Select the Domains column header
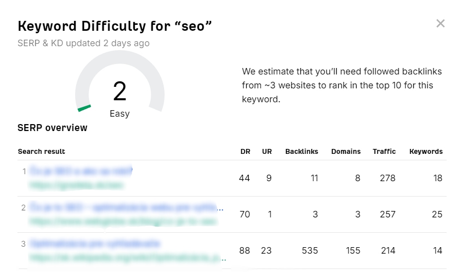The height and width of the screenshot is (272, 464). pos(346,151)
